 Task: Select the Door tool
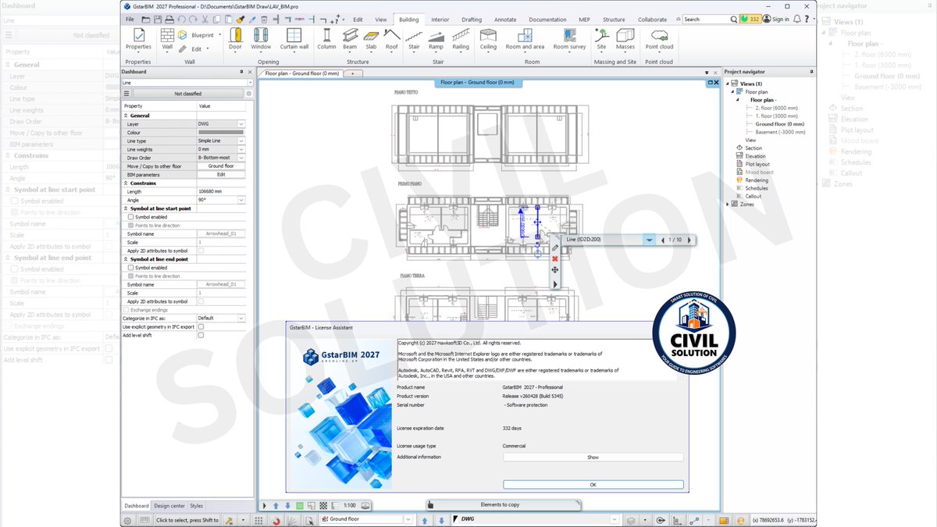click(x=235, y=39)
